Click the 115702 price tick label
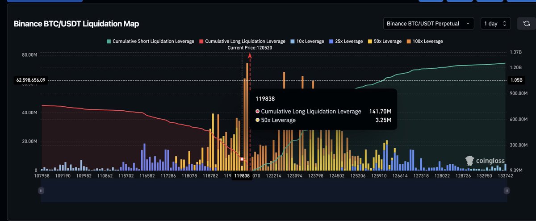536x221 pixels. [126, 176]
